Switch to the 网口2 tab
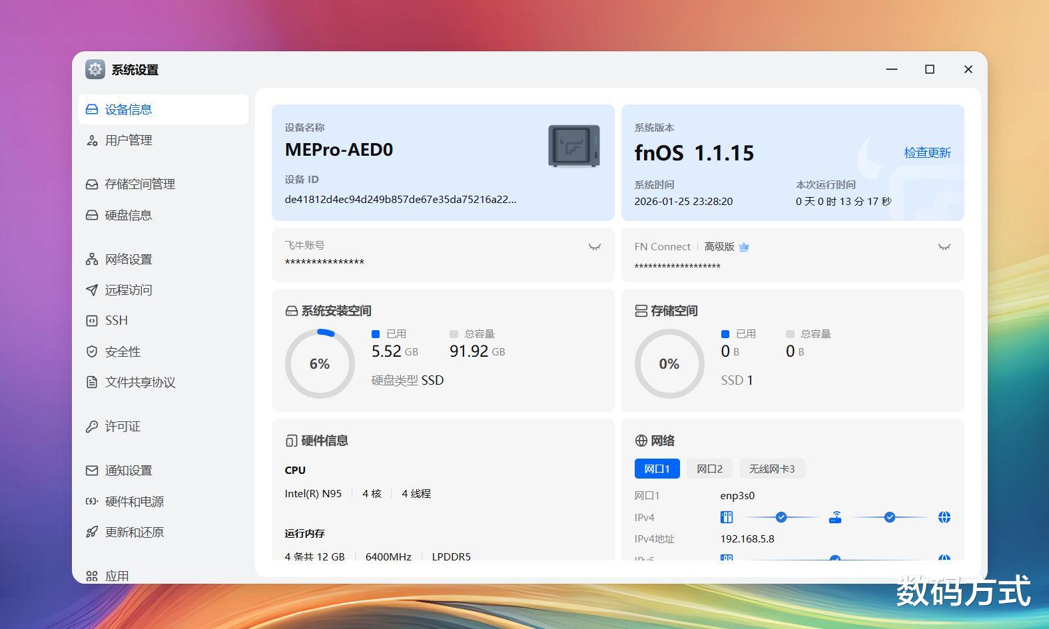This screenshot has width=1049, height=629. 709,469
